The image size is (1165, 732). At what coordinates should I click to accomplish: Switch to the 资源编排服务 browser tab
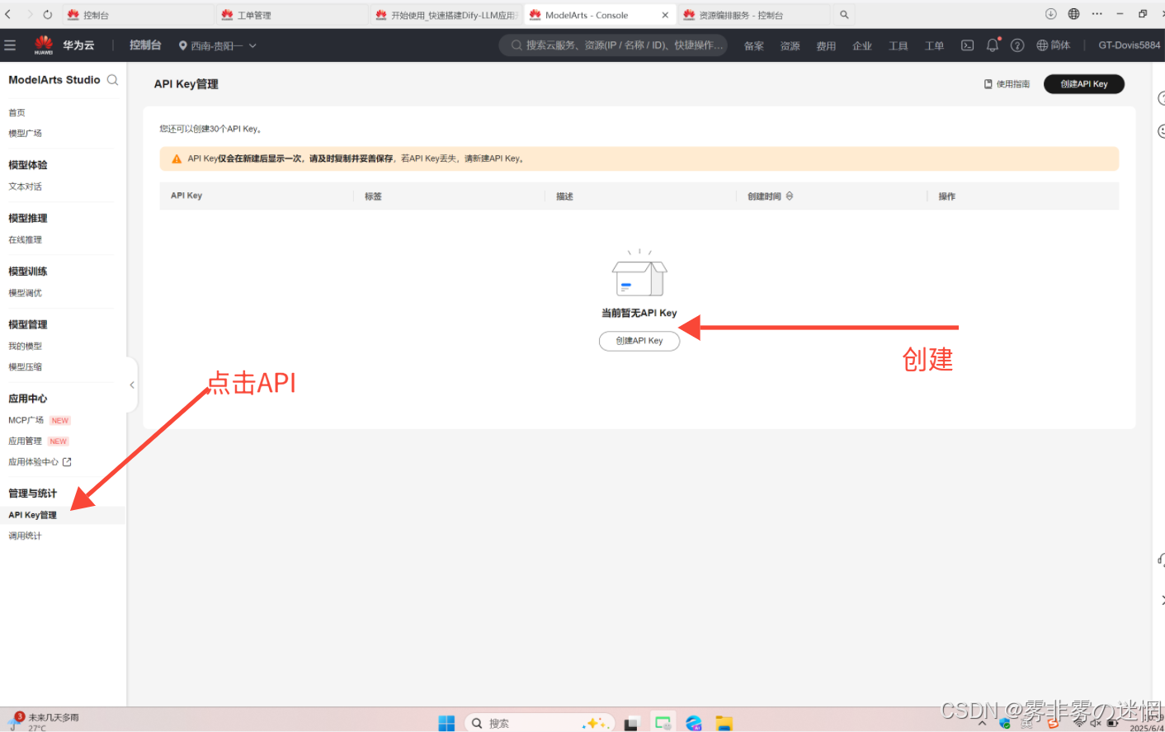coord(753,15)
